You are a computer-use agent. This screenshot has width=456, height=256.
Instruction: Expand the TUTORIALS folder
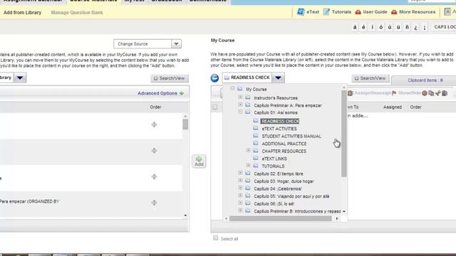click(x=248, y=166)
